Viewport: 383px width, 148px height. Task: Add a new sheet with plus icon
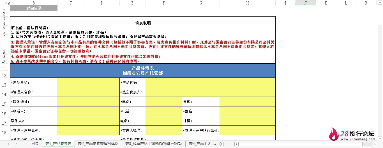click(x=222, y=144)
